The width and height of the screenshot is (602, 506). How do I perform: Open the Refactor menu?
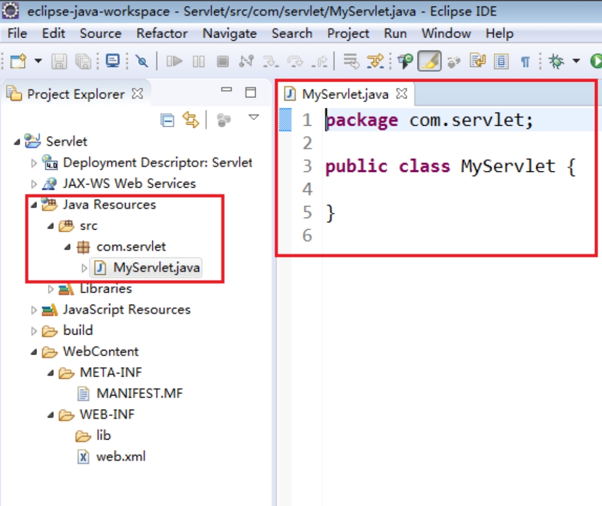click(x=162, y=33)
